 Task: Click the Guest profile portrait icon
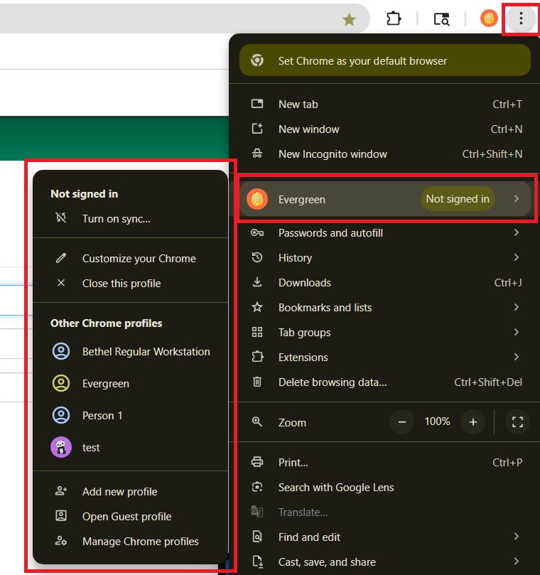pos(61,516)
